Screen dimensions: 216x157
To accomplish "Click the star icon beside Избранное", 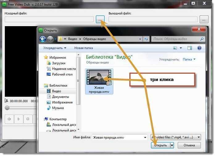I will pos(46,57).
